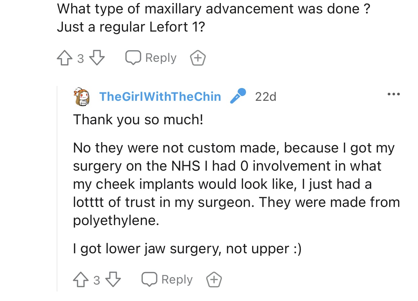Click the vote count under the polyethylene reply
Image resolution: width=418 pixels, height=301 pixels.
pos(97,280)
